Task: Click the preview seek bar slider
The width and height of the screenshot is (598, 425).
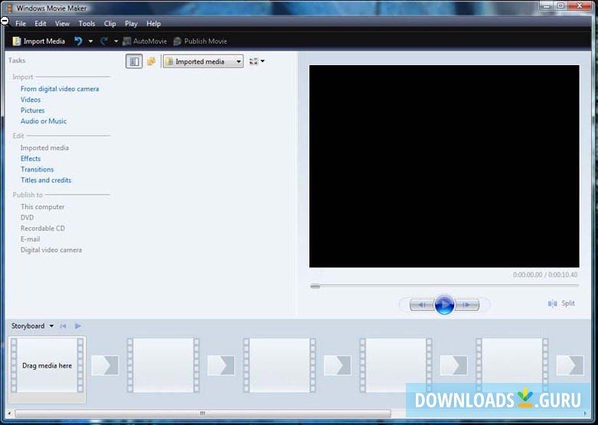Action: 315,286
